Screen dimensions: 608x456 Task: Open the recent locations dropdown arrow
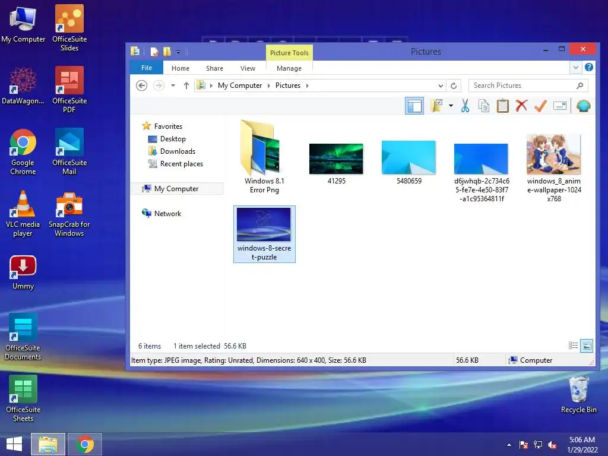click(x=173, y=85)
